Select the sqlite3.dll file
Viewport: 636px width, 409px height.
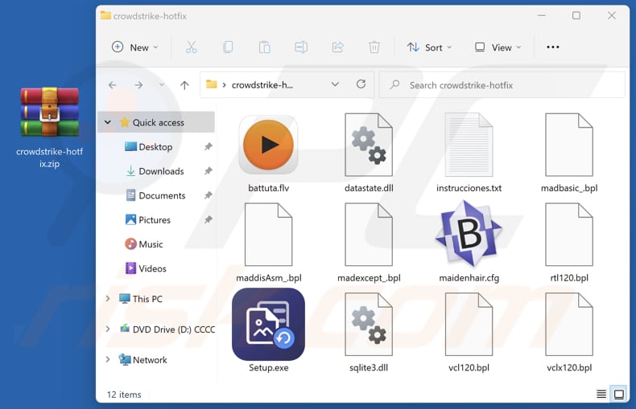(369, 333)
